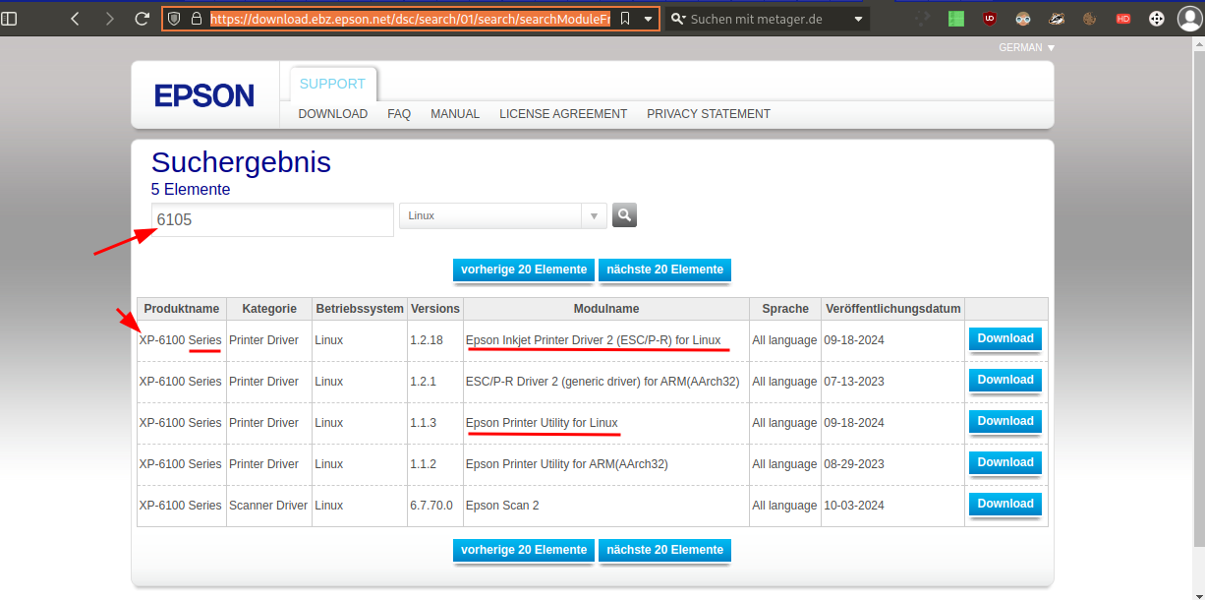Run the search with the magnifier button
1205x600 pixels.
(624, 214)
